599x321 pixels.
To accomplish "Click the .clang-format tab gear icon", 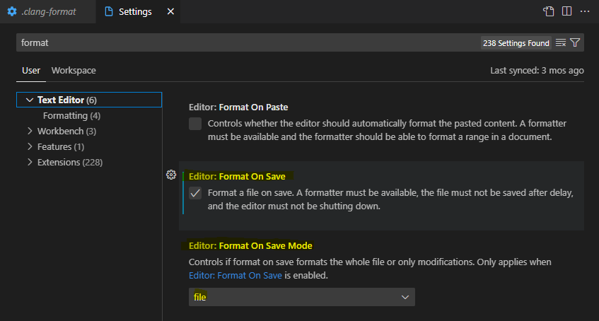I will pyautogui.click(x=12, y=11).
